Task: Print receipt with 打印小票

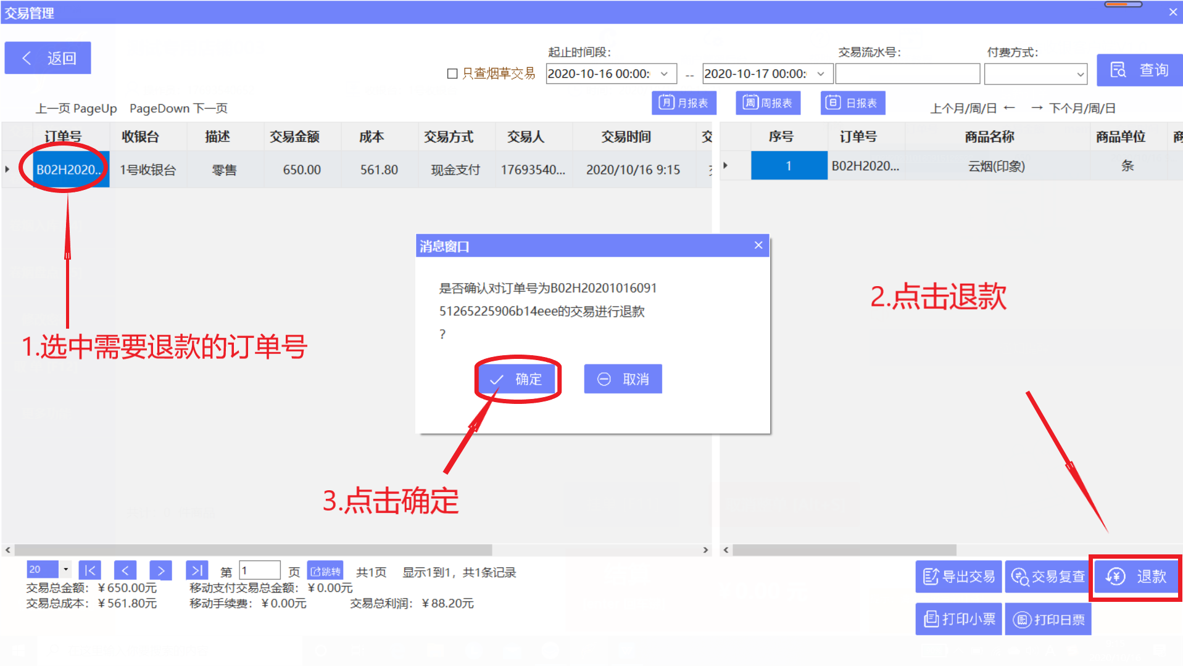Action: coord(958,619)
